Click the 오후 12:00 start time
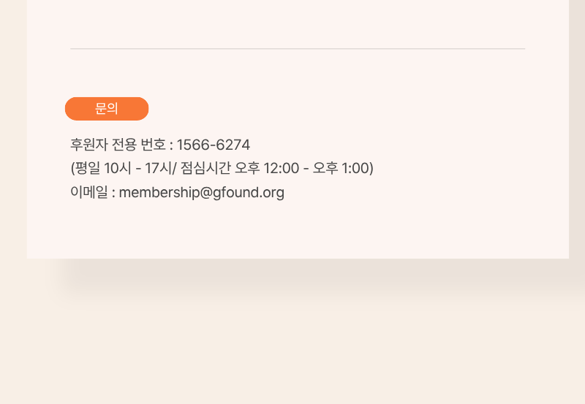The image size is (585, 404). tap(267, 168)
